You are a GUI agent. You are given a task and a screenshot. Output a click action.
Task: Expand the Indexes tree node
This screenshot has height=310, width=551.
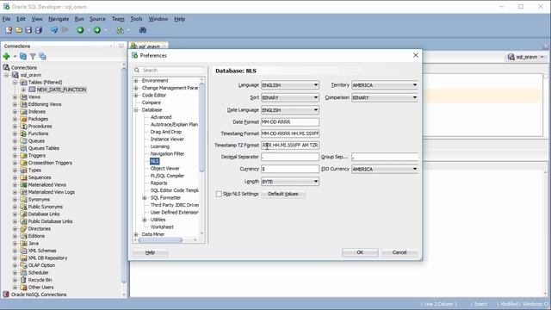click(x=15, y=111)
